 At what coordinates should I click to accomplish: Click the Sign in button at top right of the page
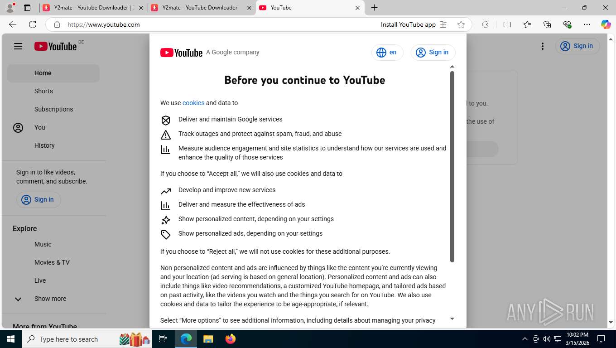click(x=577, y=46)
